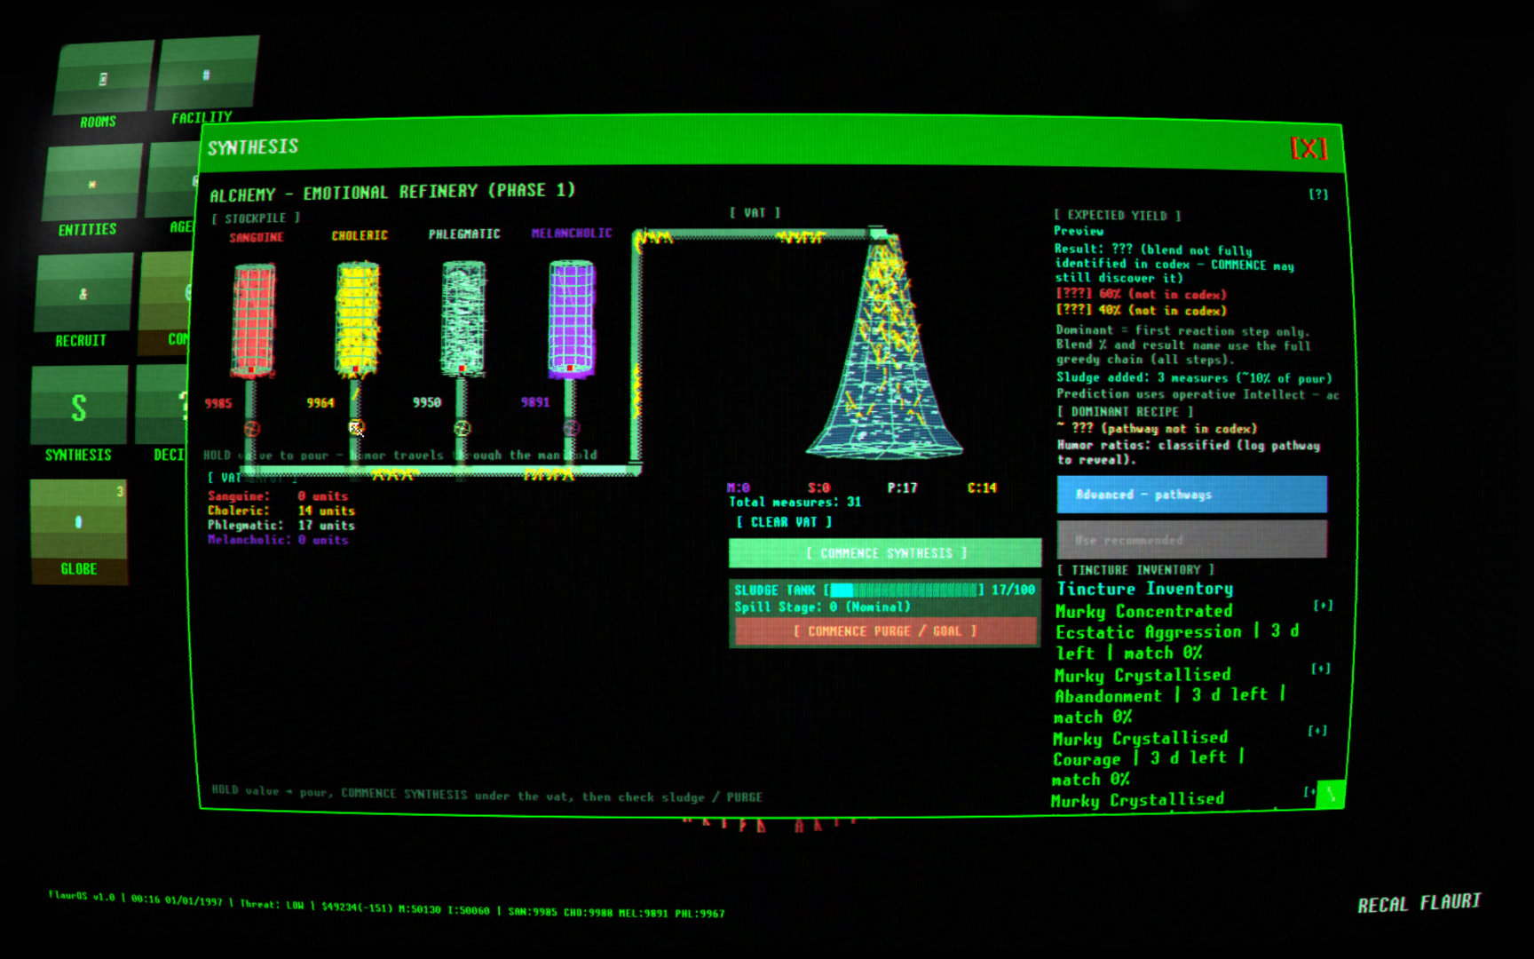The width and height of the screenshot is (1534, 959).
Task: Click the M:0 counter under the vat
Action: pyautogui.click(x=739, y=487)
